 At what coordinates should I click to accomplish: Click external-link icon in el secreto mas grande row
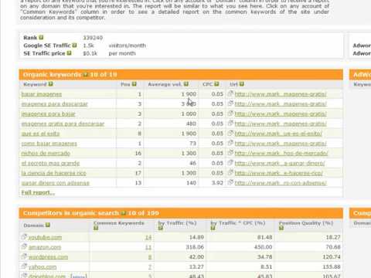click(x=230, y=163)
